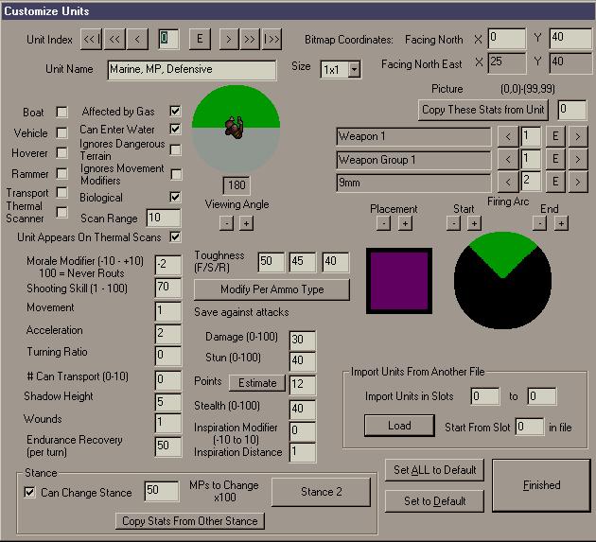
Task: Click Modify Per Ammo Type button
Action: tap(272, 288)
